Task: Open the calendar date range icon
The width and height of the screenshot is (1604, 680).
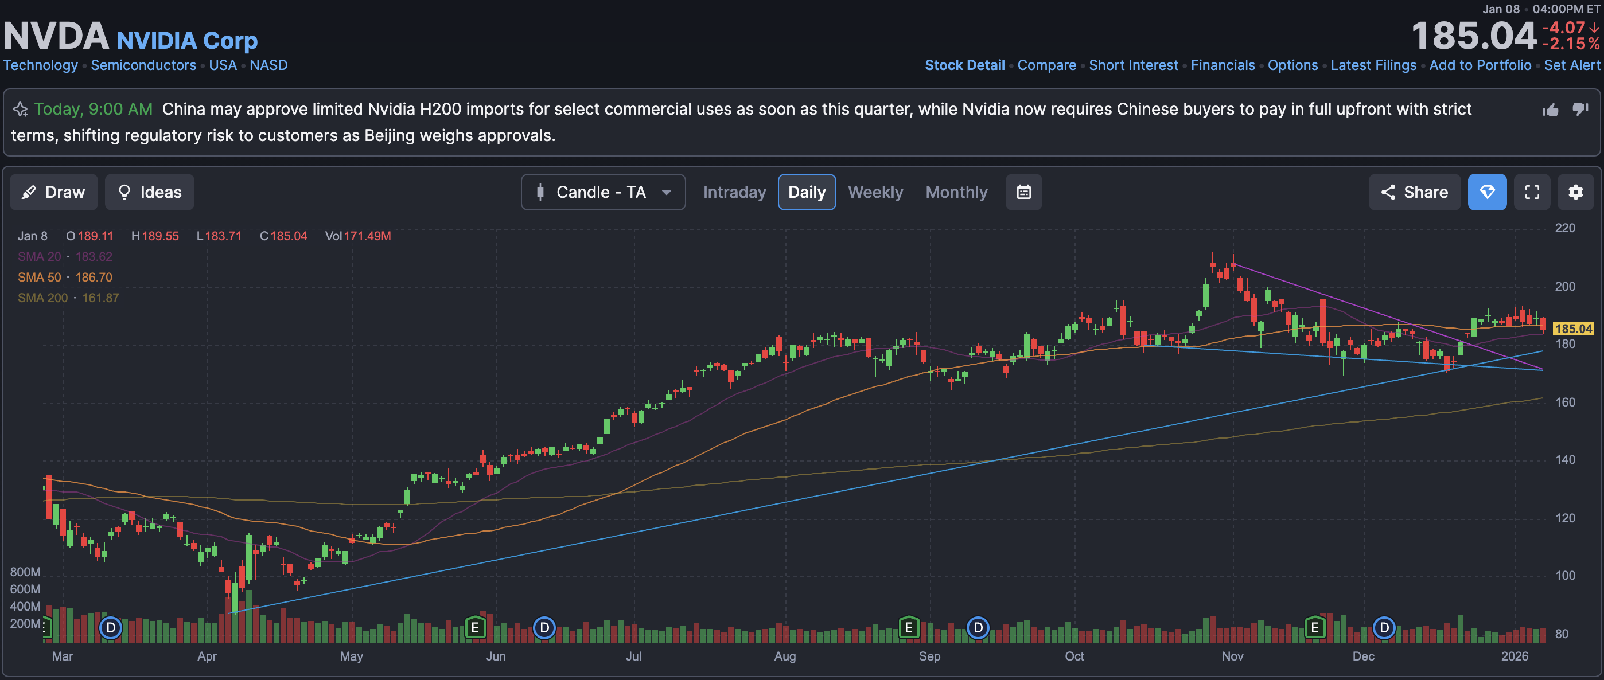Action: 1023,192
